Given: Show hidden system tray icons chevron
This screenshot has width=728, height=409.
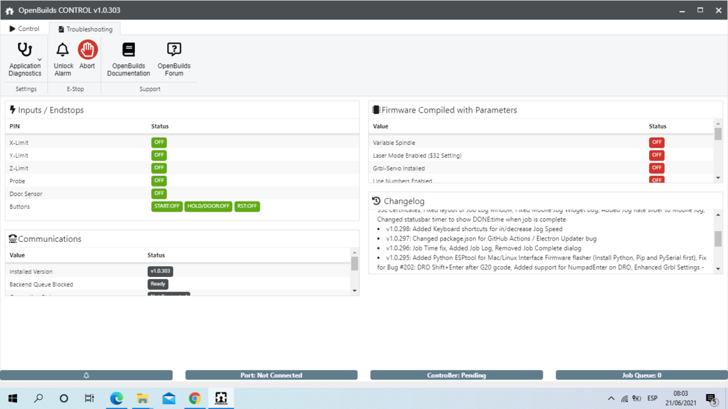Looking at the screenshot, I should (611, 398).
